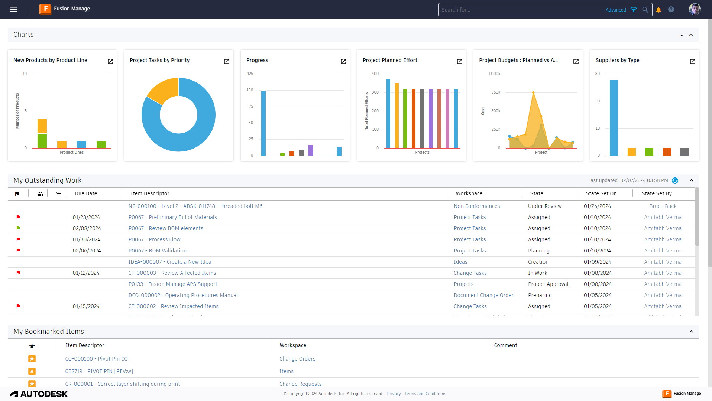Open the Charts overflow ellipsis menu
712x401 pixels.
tap(681, 35)
